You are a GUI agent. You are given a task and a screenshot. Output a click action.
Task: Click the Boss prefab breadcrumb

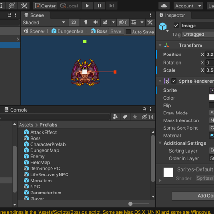pyautogui.click(x=99, y=31)
